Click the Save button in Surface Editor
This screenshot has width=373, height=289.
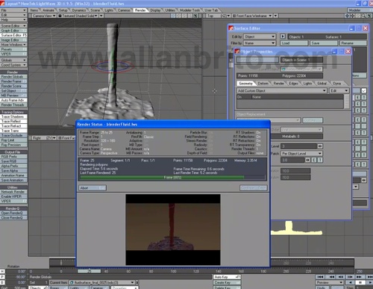[x=324, y=43]
